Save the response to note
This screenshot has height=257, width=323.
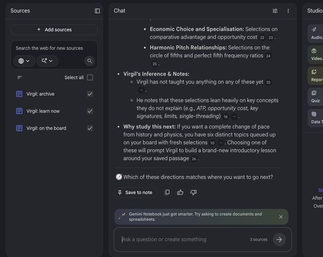(135, 192)
